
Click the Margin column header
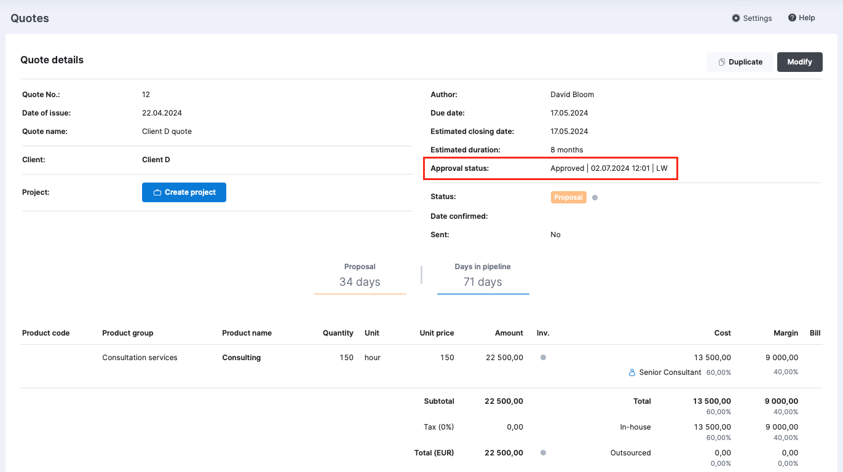pyautogui.click(x=786, y=333)
